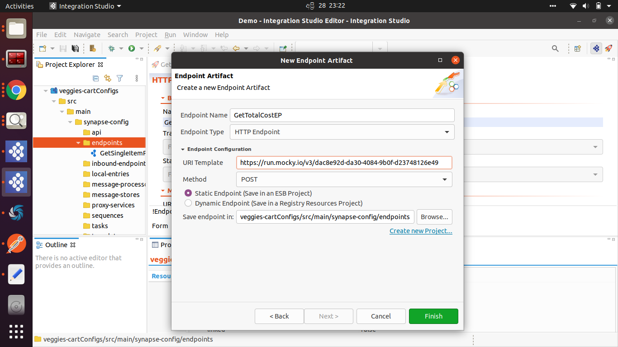Click the < Back button
Screen dimensions: 618x347
click(279, 316)
